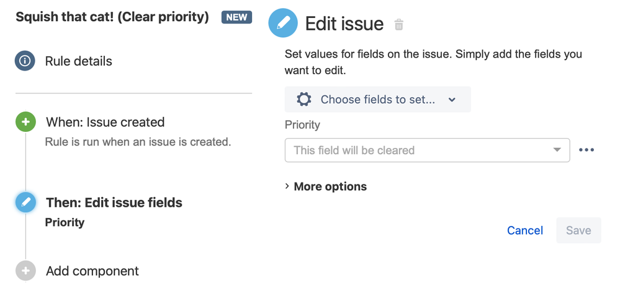Open the Priority value dropdown arrow
Image resolution: width=620 pixels, height=302 pixels.
pyautogui.click(x=557, y=150)
